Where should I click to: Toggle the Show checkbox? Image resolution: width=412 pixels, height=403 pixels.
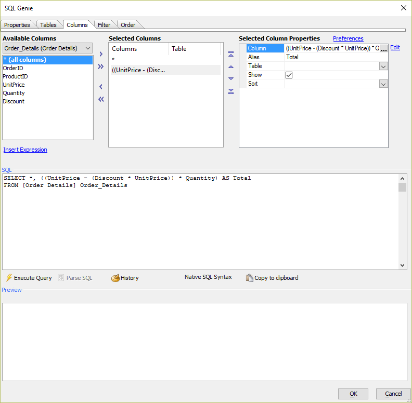coord(289,75)
